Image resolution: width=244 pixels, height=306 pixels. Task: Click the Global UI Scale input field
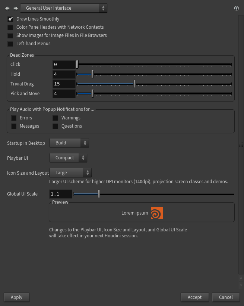[x=60, y=194]
